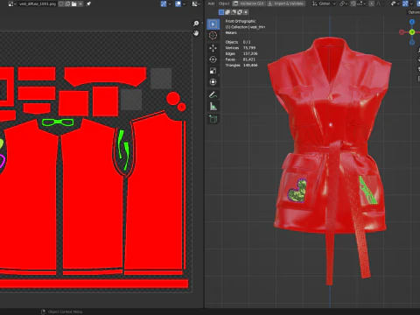Click the vest_diffuse_1001.png image name field
Screen dimensions: 420x315
(38, 3)
